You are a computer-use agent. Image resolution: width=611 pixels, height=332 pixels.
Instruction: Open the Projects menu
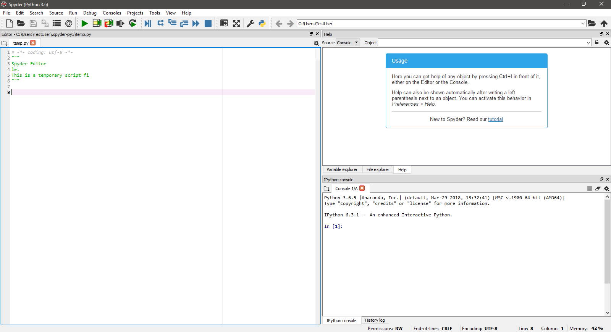coord(135,13)
